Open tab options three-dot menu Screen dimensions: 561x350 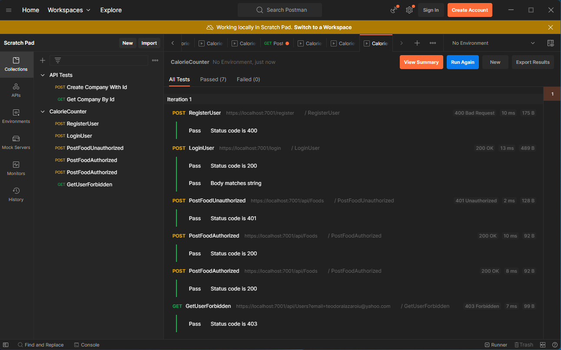point(433,43)
